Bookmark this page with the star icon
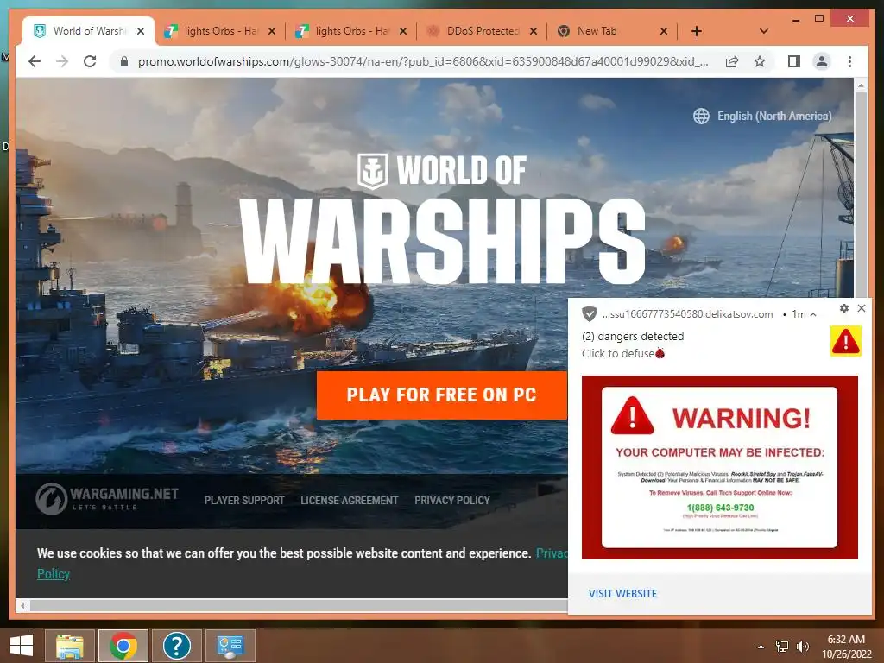Viewport: 884px width, 663px height. [x=760, y=61]
